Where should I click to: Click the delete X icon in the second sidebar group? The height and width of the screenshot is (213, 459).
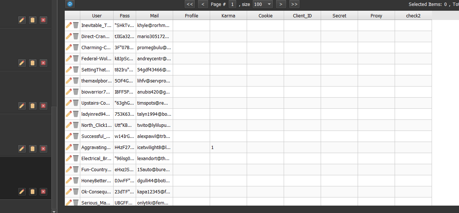(43, 63)
